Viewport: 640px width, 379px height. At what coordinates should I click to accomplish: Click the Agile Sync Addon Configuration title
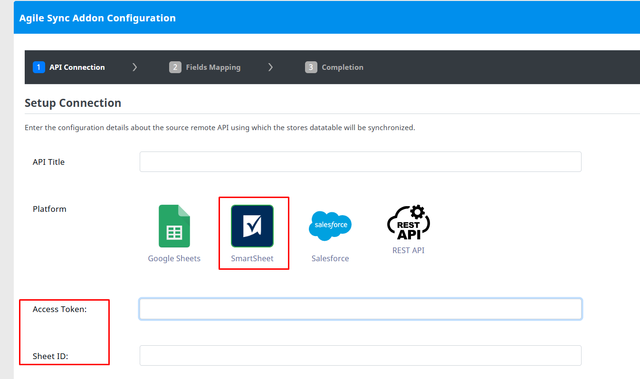click(x=97, y=18)
